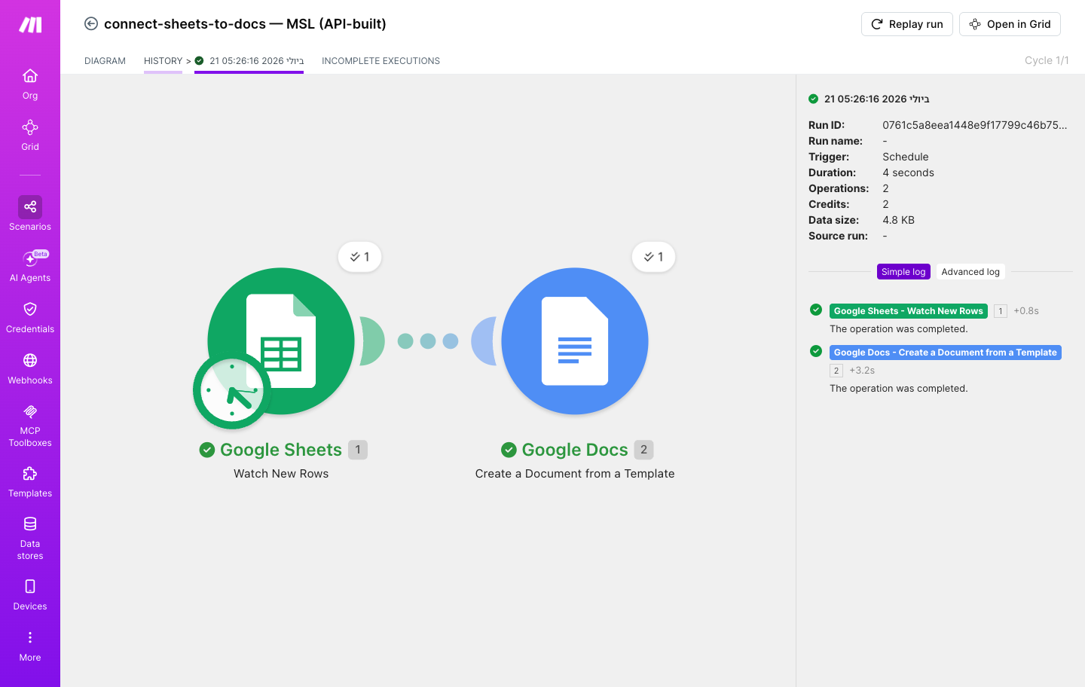The image size is (1085, 687).
Task: Click the Schedule trigger value
Action: (906, 157)
